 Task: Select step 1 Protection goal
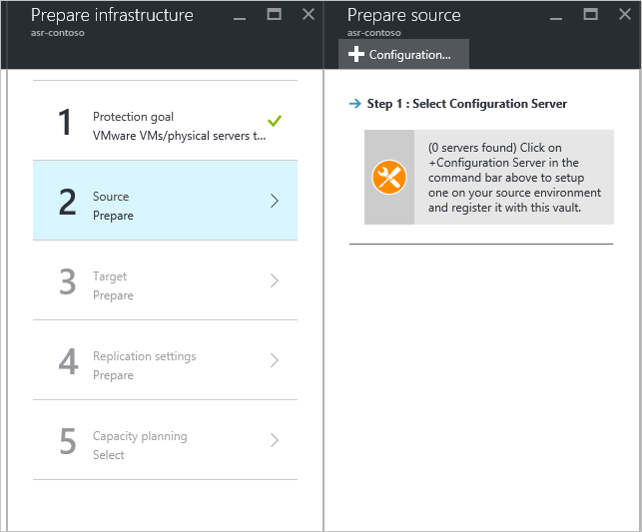click(165, 121)
